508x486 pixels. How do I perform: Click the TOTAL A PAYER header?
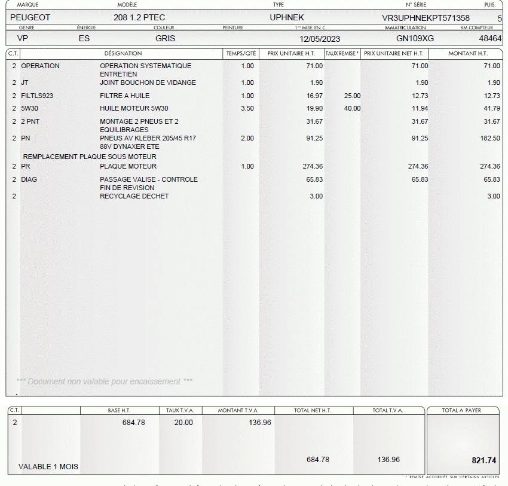[x=461, y=411]
